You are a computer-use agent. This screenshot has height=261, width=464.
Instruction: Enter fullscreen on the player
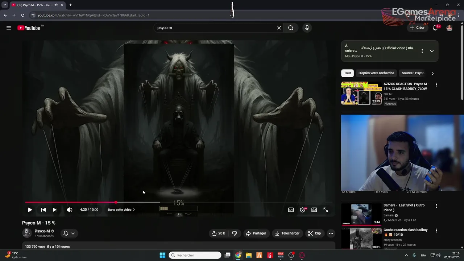[326, 210]
